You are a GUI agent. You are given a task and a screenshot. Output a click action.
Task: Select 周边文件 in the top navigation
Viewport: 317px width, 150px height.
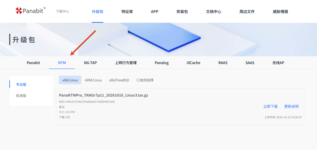coord(247,11)
